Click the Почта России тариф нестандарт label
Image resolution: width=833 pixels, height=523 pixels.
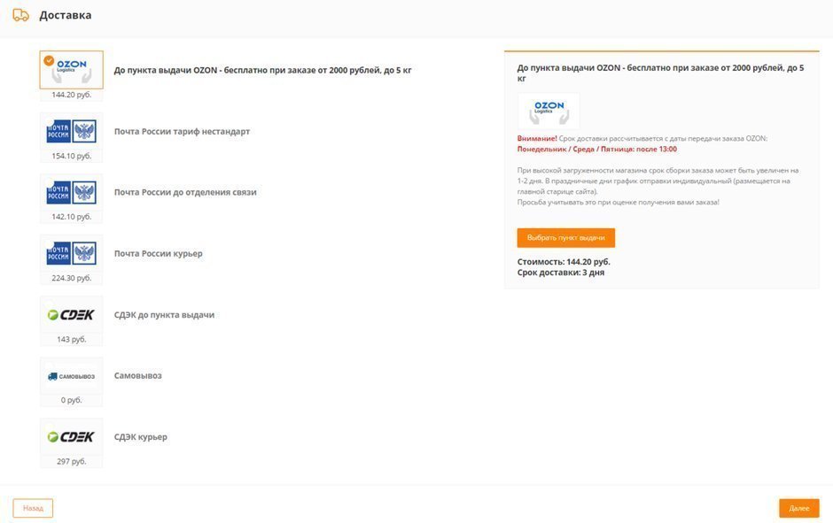(x=182, y=131)
